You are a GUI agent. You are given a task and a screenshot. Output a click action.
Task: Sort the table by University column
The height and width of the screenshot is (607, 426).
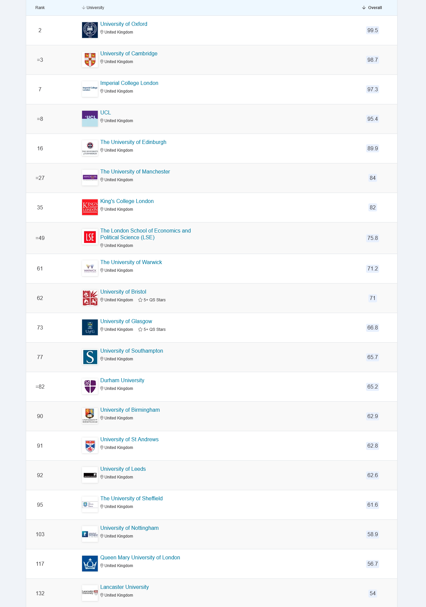point(93,8)
